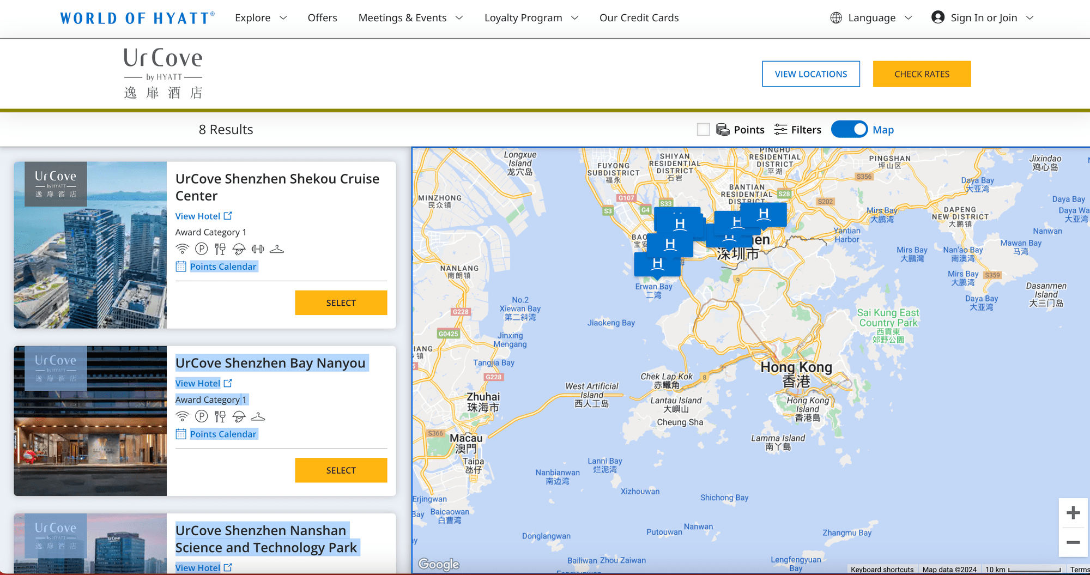Click the globe Language icon
The image size is (1090, 575).
coord(836,18)
